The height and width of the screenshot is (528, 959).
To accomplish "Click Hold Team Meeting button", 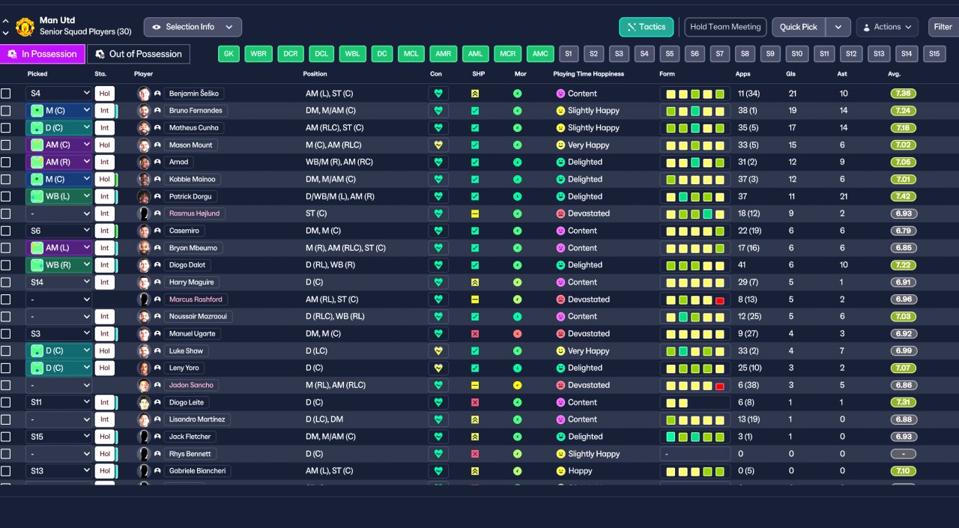I will [x=725, y=27].
